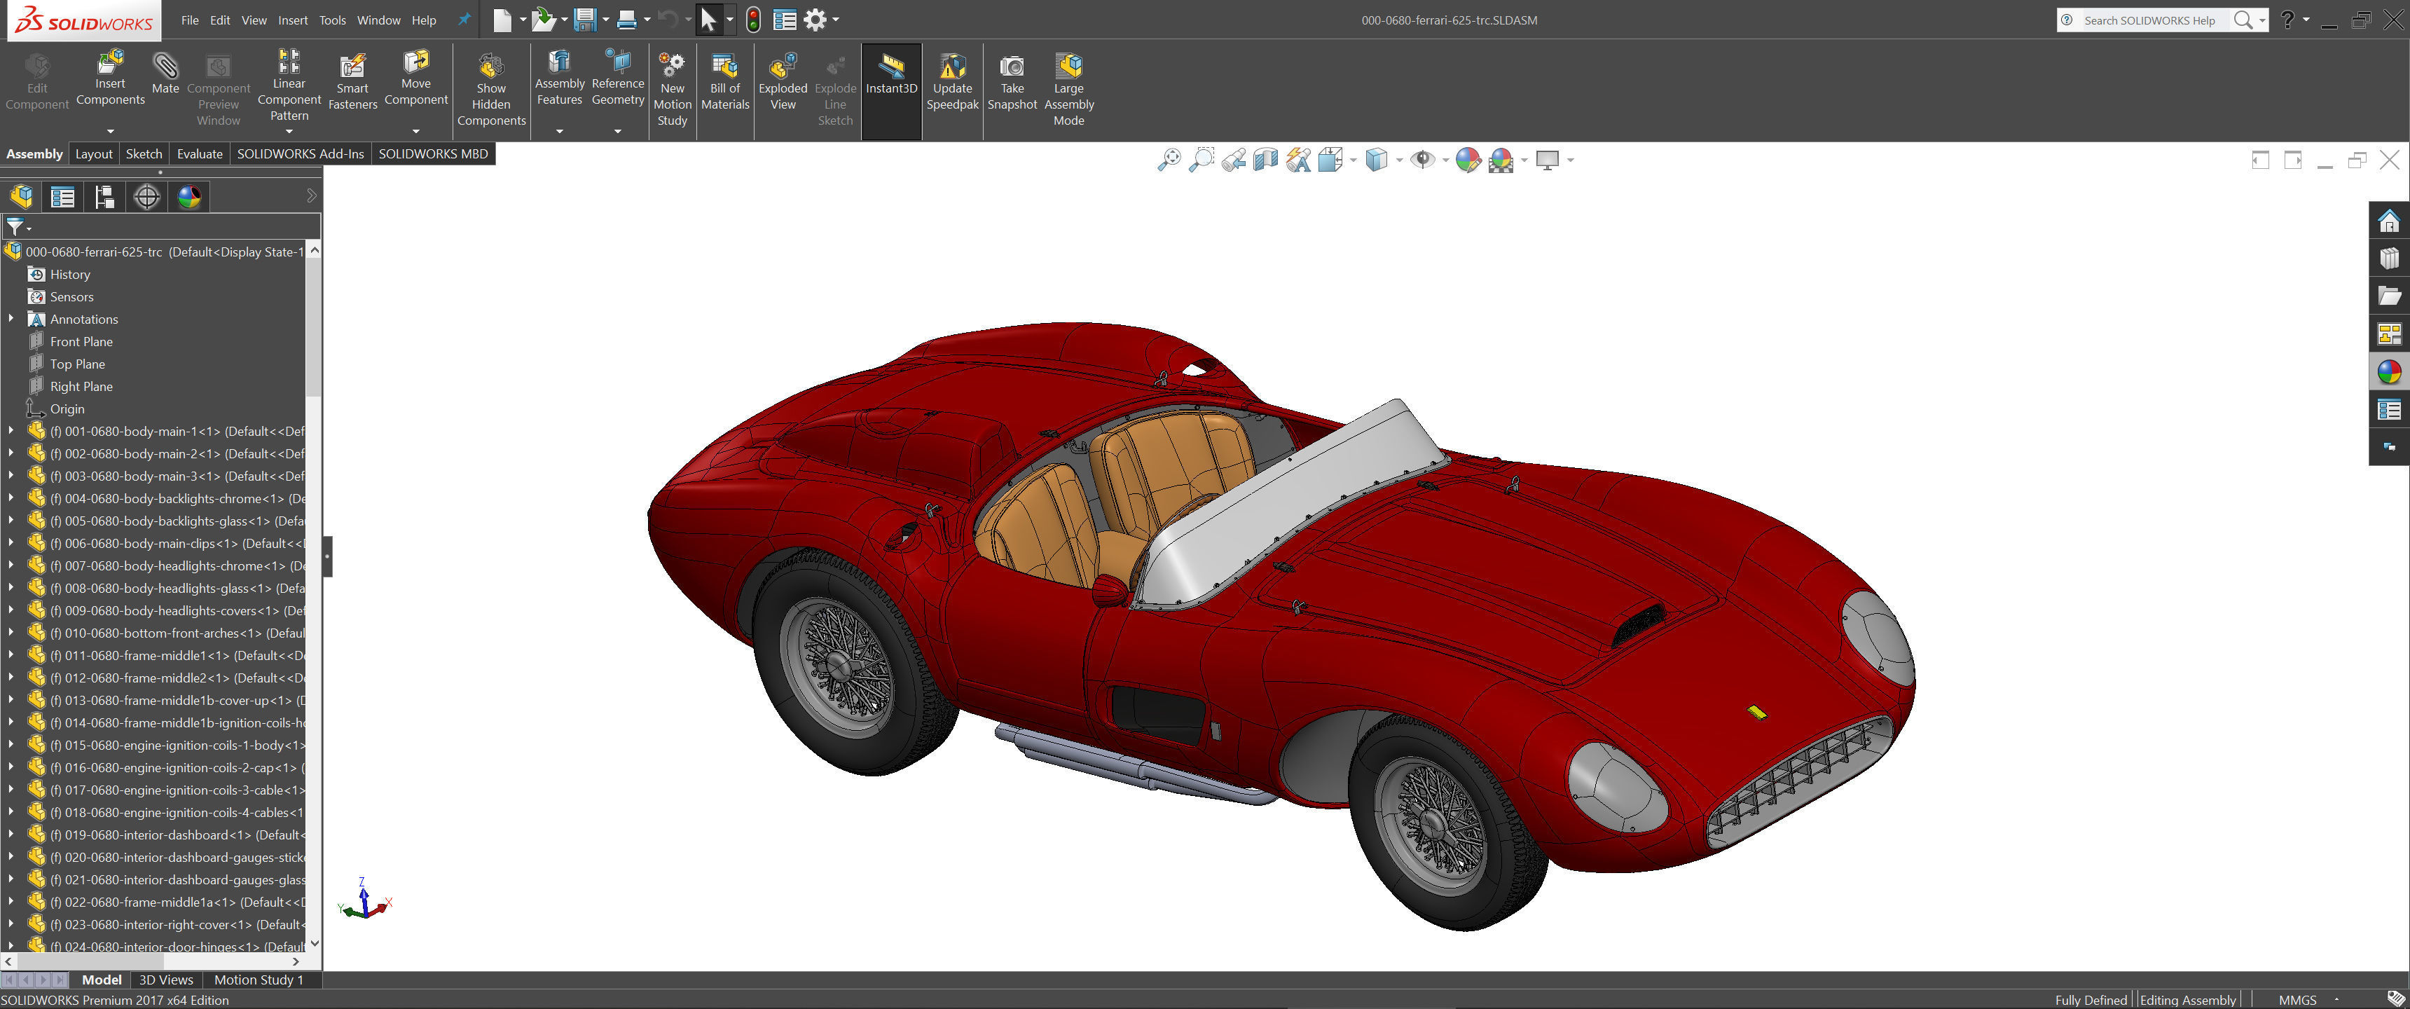The height and width of the screenshot is (1009, 2410).
Task: Open the ConfigurationManager tab
Action: pos(105,197)
